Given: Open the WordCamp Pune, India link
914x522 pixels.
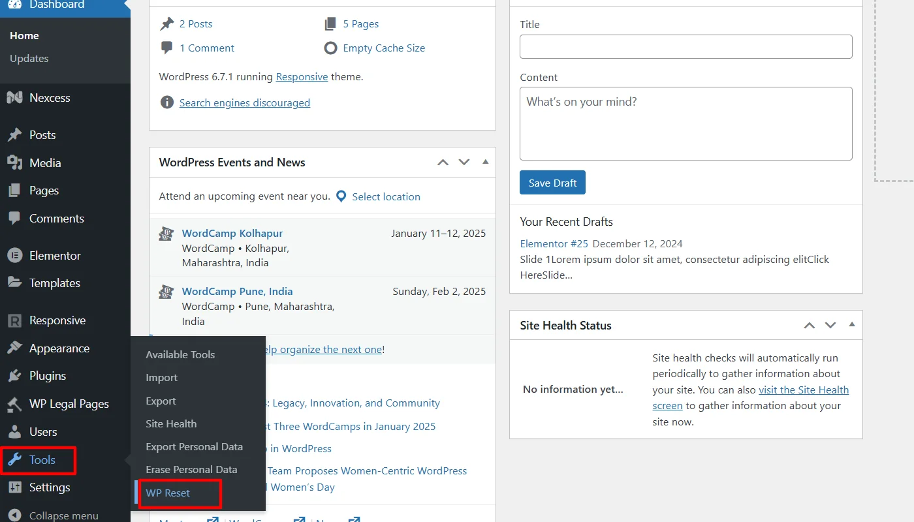Looking at the screenshot, I should (x=237, y=292).
